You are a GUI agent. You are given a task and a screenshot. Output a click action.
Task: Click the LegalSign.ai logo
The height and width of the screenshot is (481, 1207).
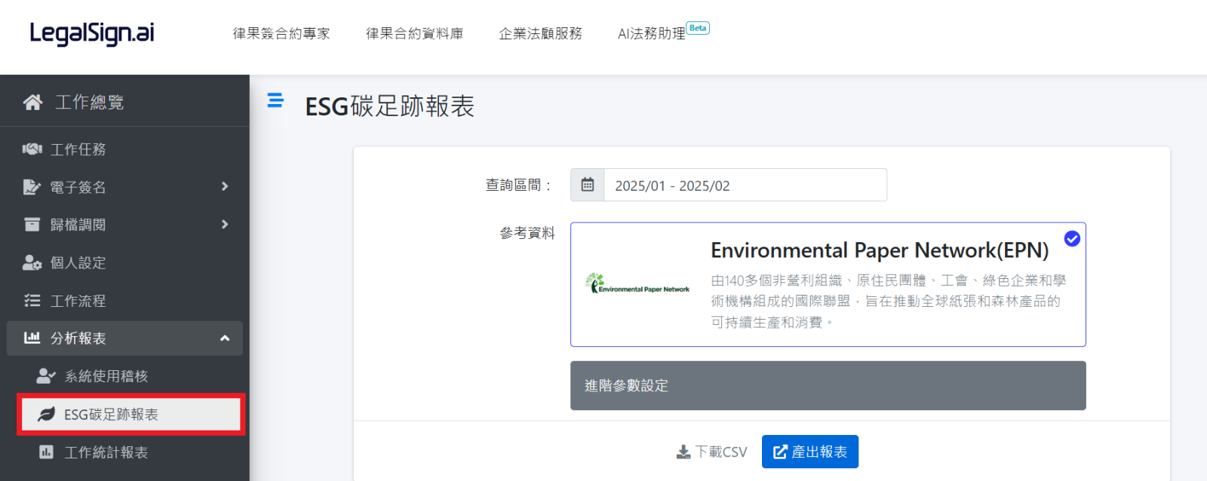tap(92, 33)
